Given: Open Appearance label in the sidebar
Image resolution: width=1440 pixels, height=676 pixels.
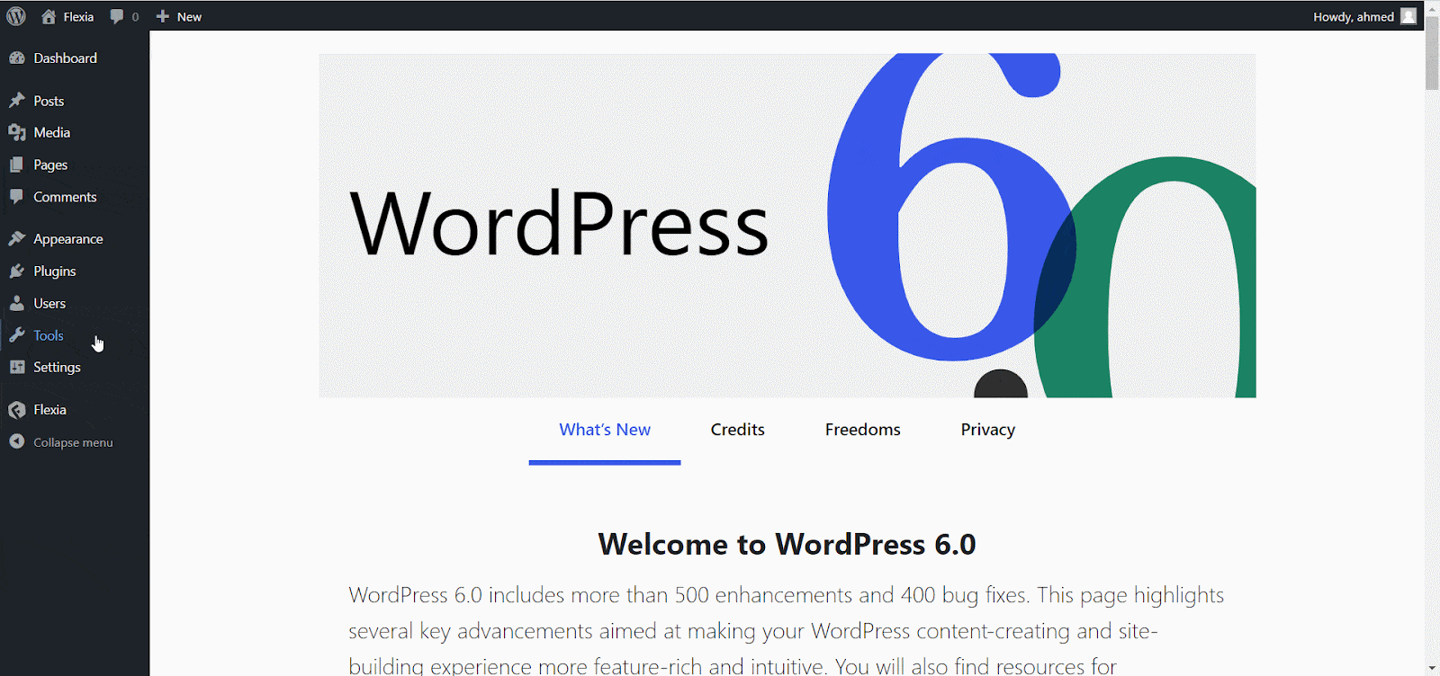Looking at the screenshot, I should pos(68,238).
